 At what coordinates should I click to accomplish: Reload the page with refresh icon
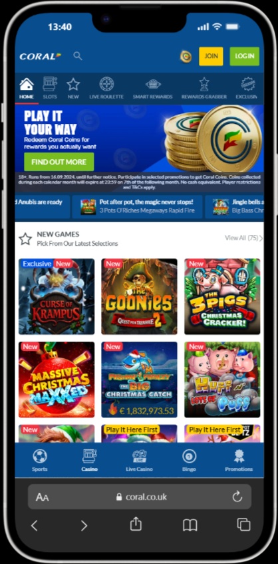tap(237, 497)
